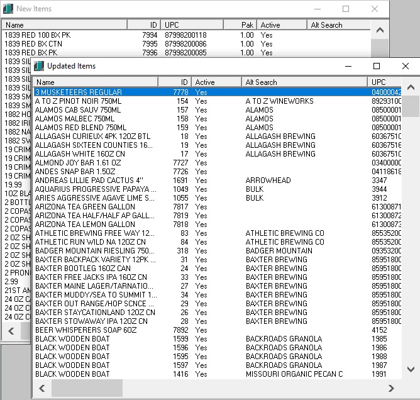420x400 pixels.
Task: Select ARIZONA TEA GREEN GALLON row
Action: tap(218, 207)
